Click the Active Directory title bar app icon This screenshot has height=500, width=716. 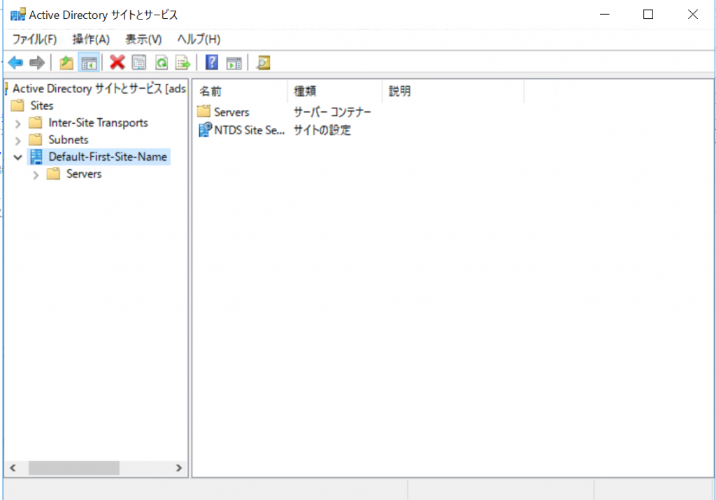coord(17,15)
